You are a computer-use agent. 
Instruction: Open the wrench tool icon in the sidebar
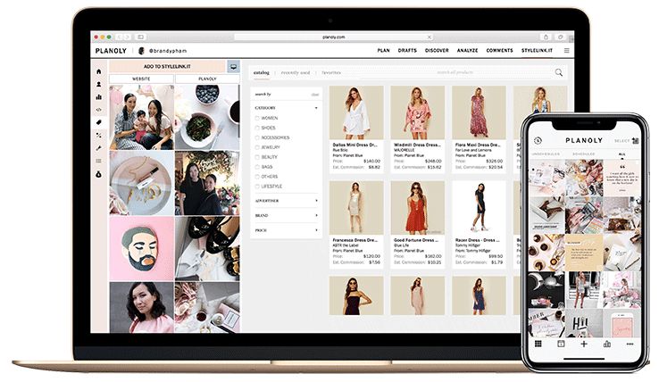99,148
